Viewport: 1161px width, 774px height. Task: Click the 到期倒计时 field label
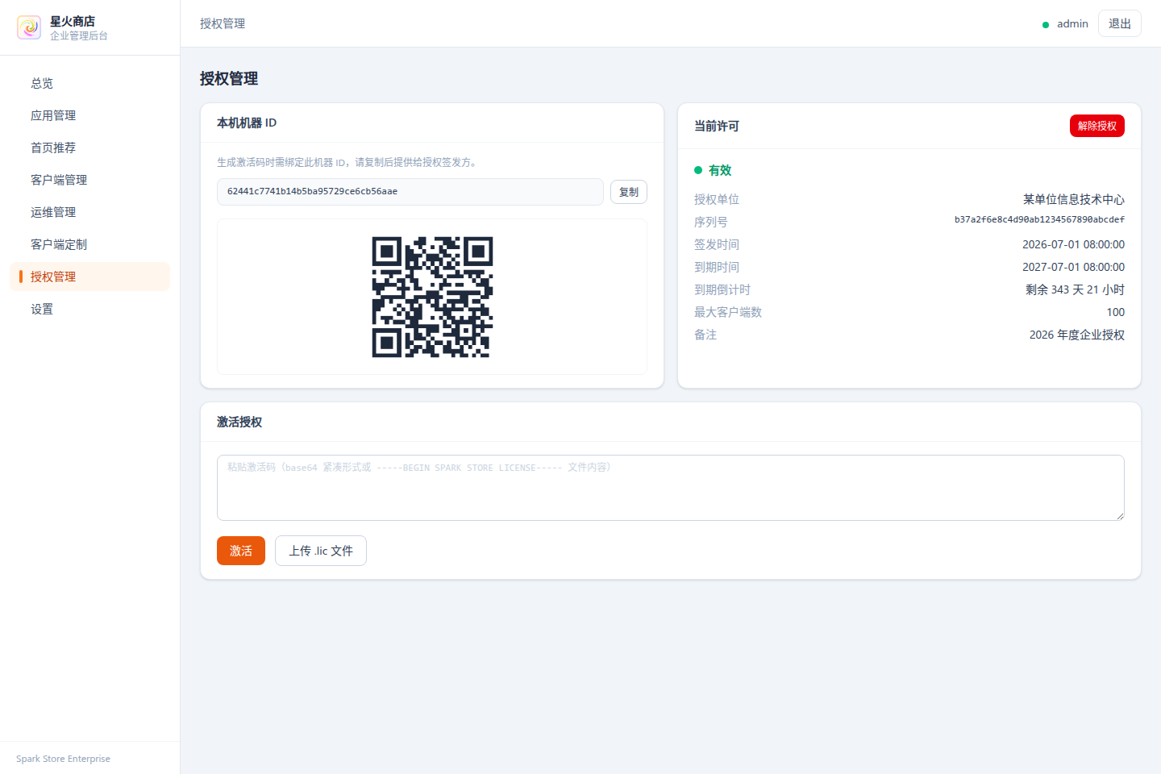(x=722, y=289)
